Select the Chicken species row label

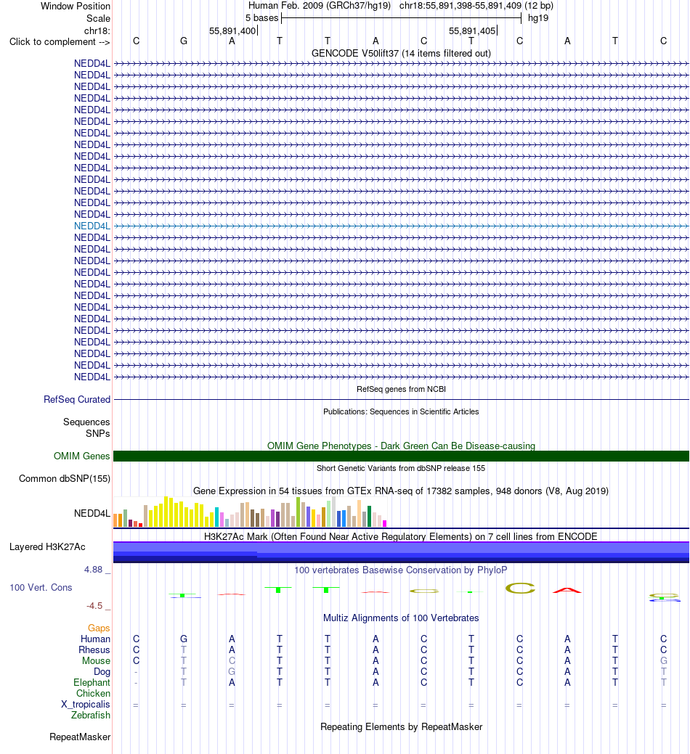[x=93, y=694]
